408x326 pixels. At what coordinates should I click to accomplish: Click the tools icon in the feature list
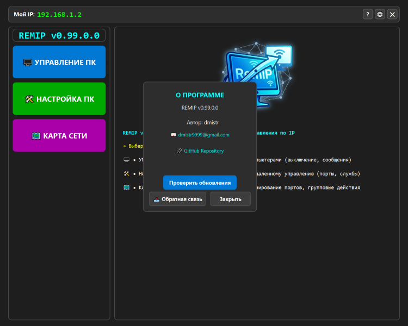click(x=126, y=174)
